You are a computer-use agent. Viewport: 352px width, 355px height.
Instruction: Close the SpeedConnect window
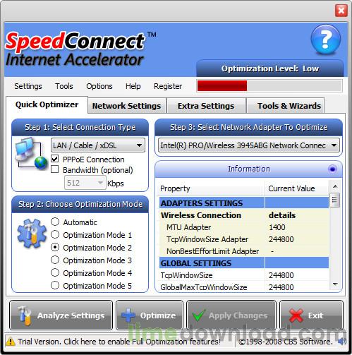(341, 11)
